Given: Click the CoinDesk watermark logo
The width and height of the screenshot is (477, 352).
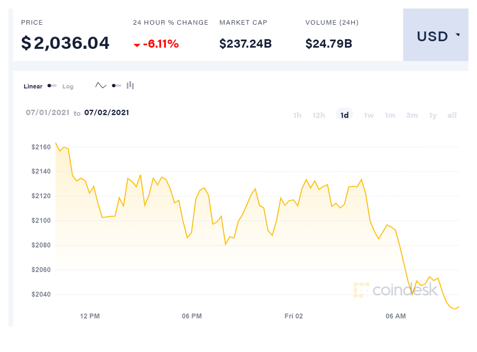Looking at the screenshot, I should point(396,290).
